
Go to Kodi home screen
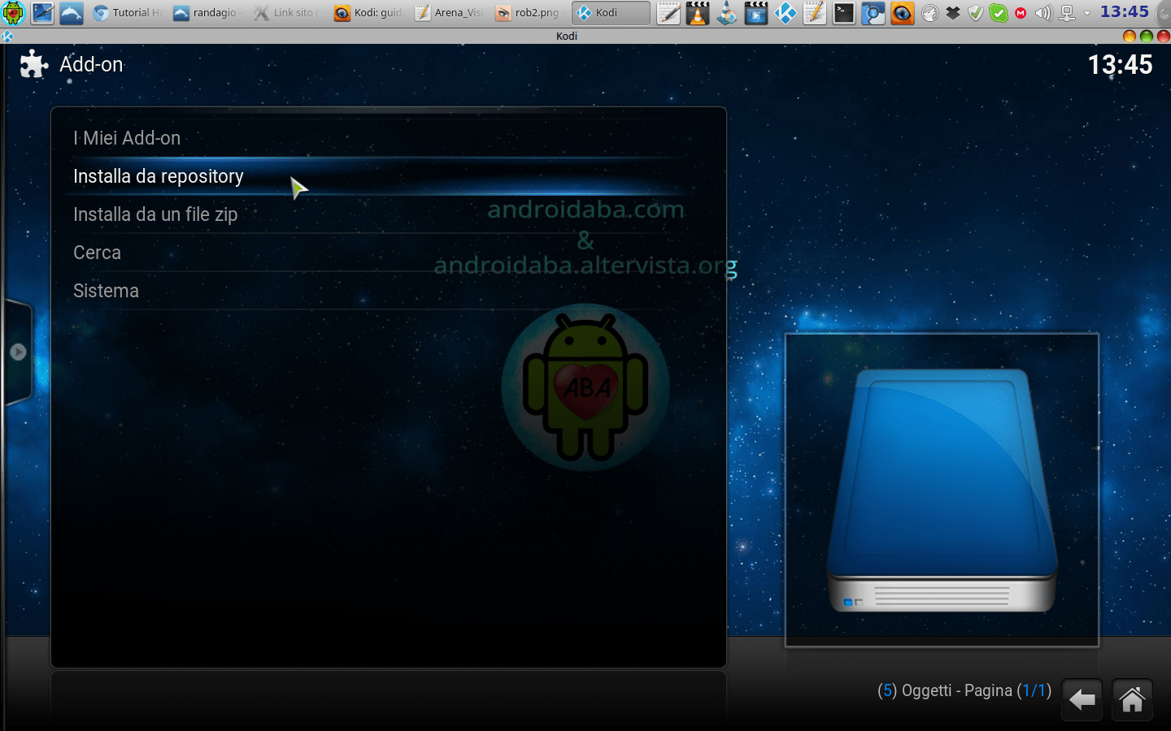1132,699
